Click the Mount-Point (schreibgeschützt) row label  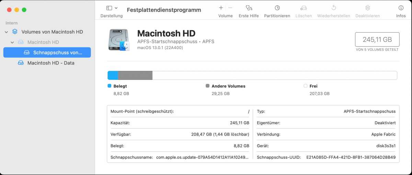(x=142, y=112)
